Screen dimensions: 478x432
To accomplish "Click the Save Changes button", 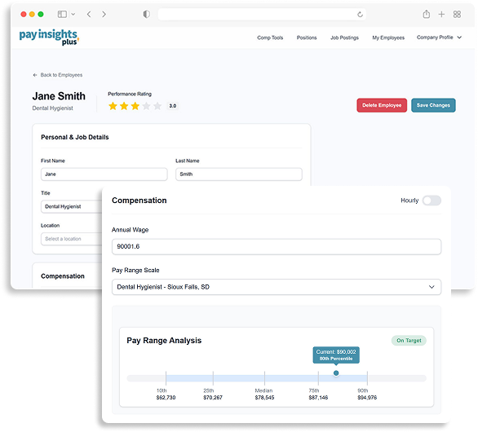I will [433, 105].
